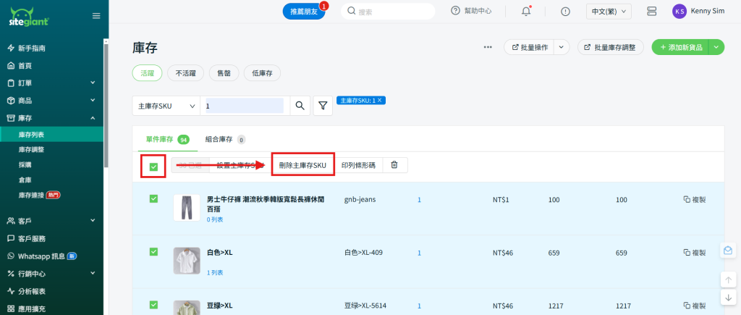Click the 批量庫存調整 button
The image size is (741, 315).
pos(611,47)
